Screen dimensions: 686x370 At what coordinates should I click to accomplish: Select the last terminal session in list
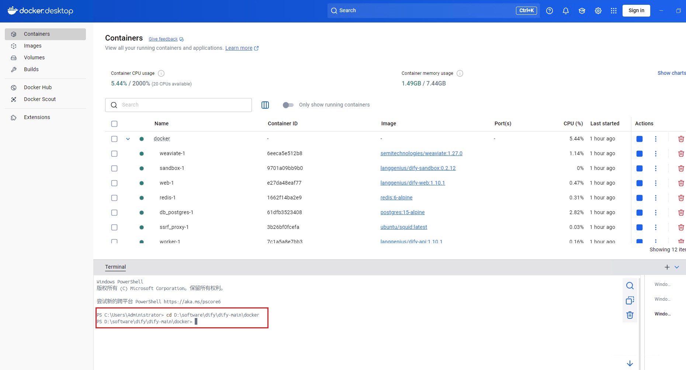click(x=663, y=314)
